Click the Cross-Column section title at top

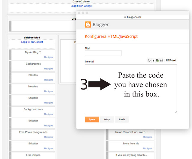click(81, 1)
